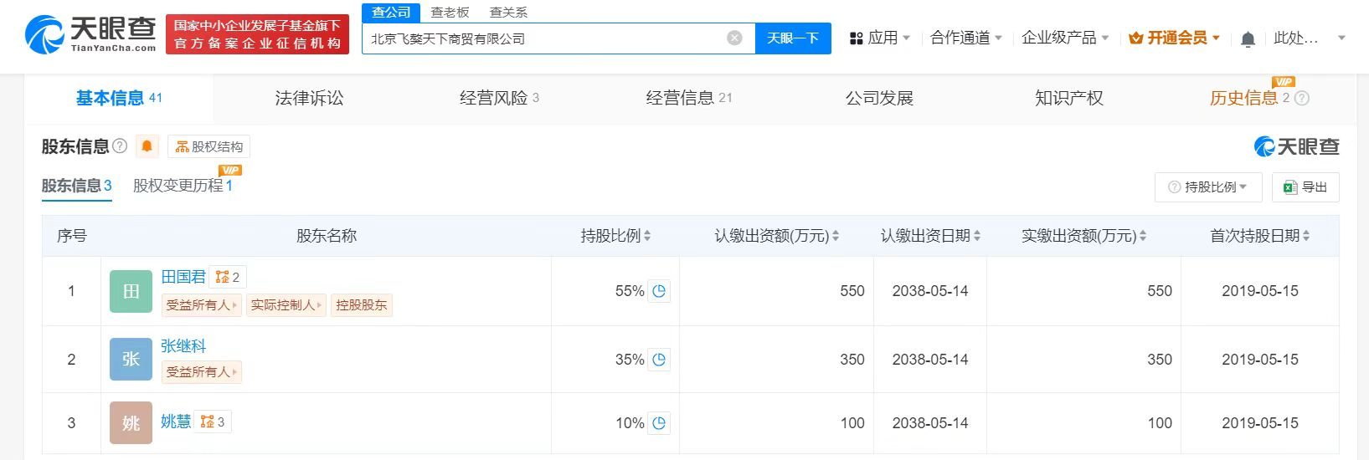Click the 受益所有人 tag under 张继科

(201, 372)
